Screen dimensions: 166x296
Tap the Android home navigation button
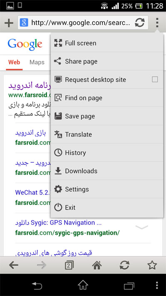coord(83,285)
